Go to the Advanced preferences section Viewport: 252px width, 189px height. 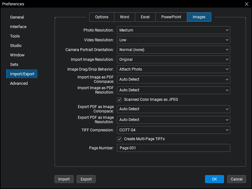tap(19, 83)
